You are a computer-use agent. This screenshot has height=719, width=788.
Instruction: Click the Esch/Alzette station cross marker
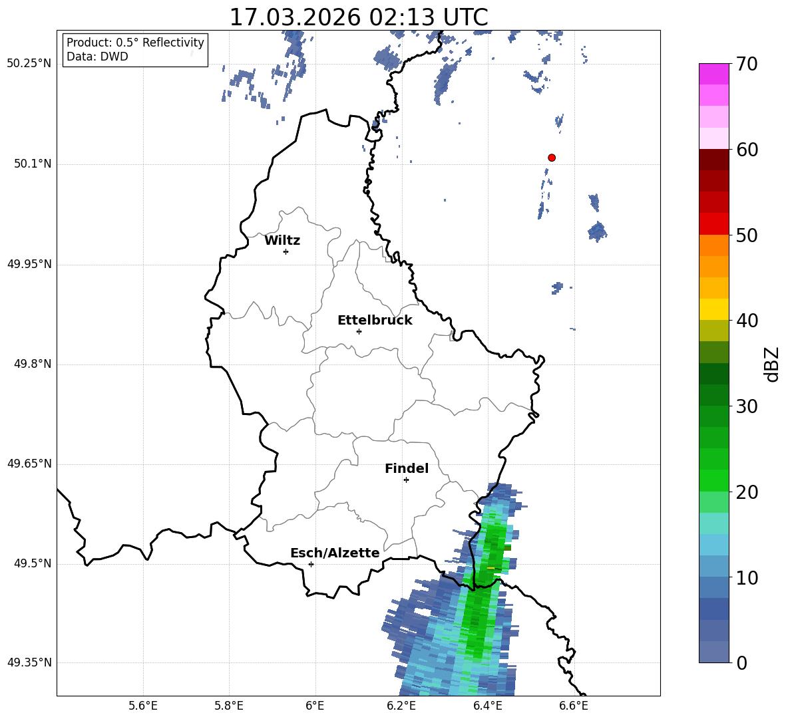coord(311,564)
